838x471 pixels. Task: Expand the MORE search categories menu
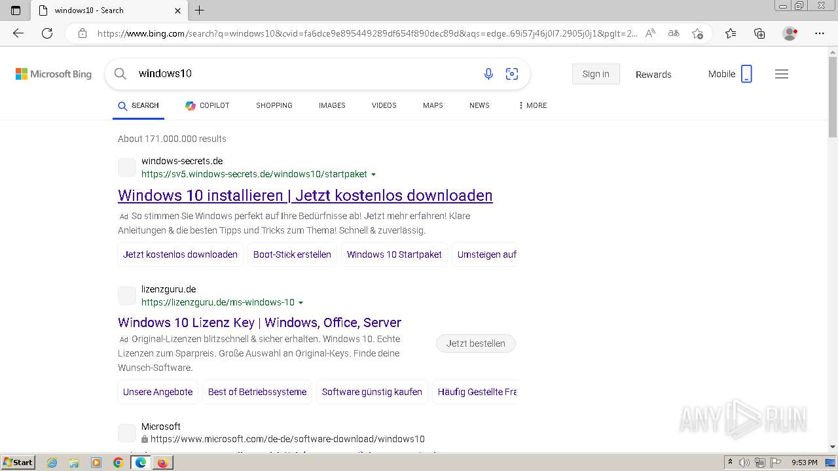pyautogui.click(x=532, y=105)
